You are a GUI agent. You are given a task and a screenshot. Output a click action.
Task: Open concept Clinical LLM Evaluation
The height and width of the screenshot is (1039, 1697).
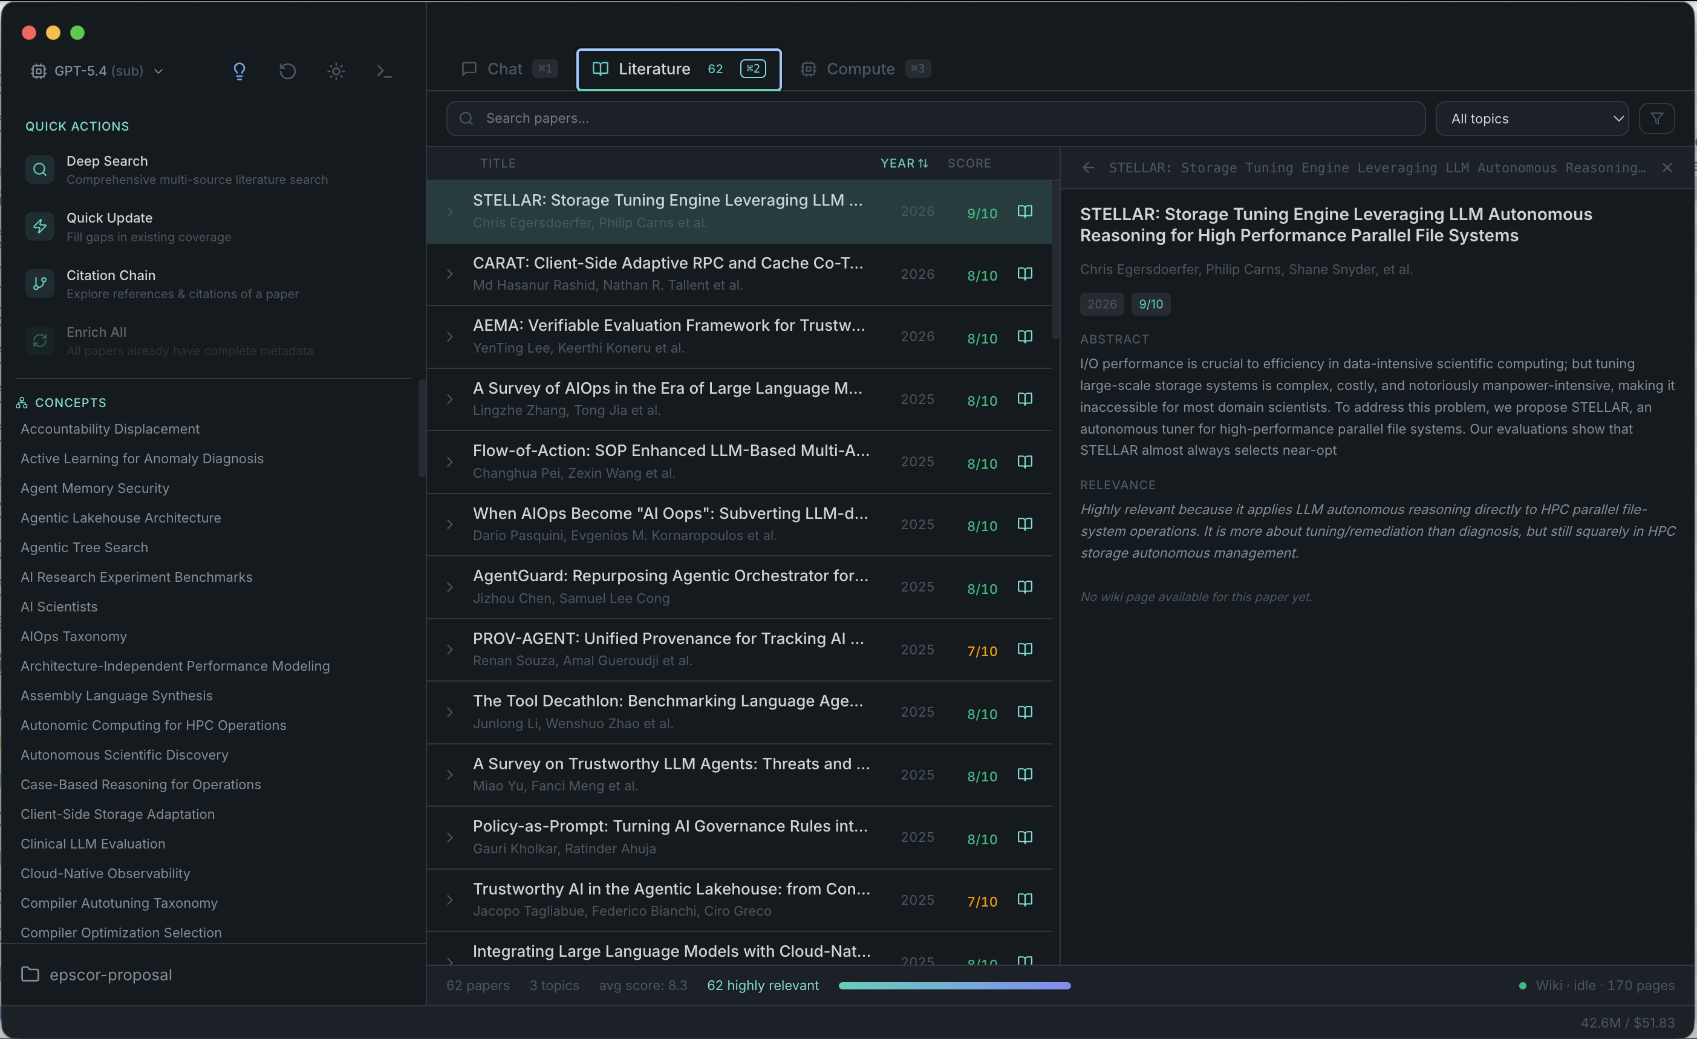point(93,844)
